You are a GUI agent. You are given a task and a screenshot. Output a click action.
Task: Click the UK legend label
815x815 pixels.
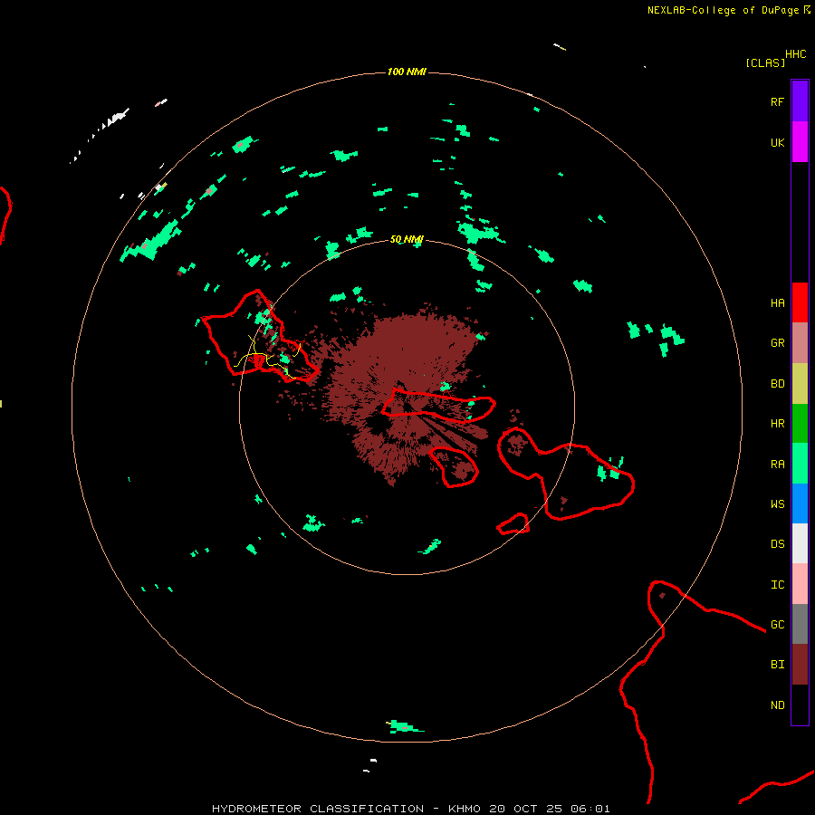777,142
